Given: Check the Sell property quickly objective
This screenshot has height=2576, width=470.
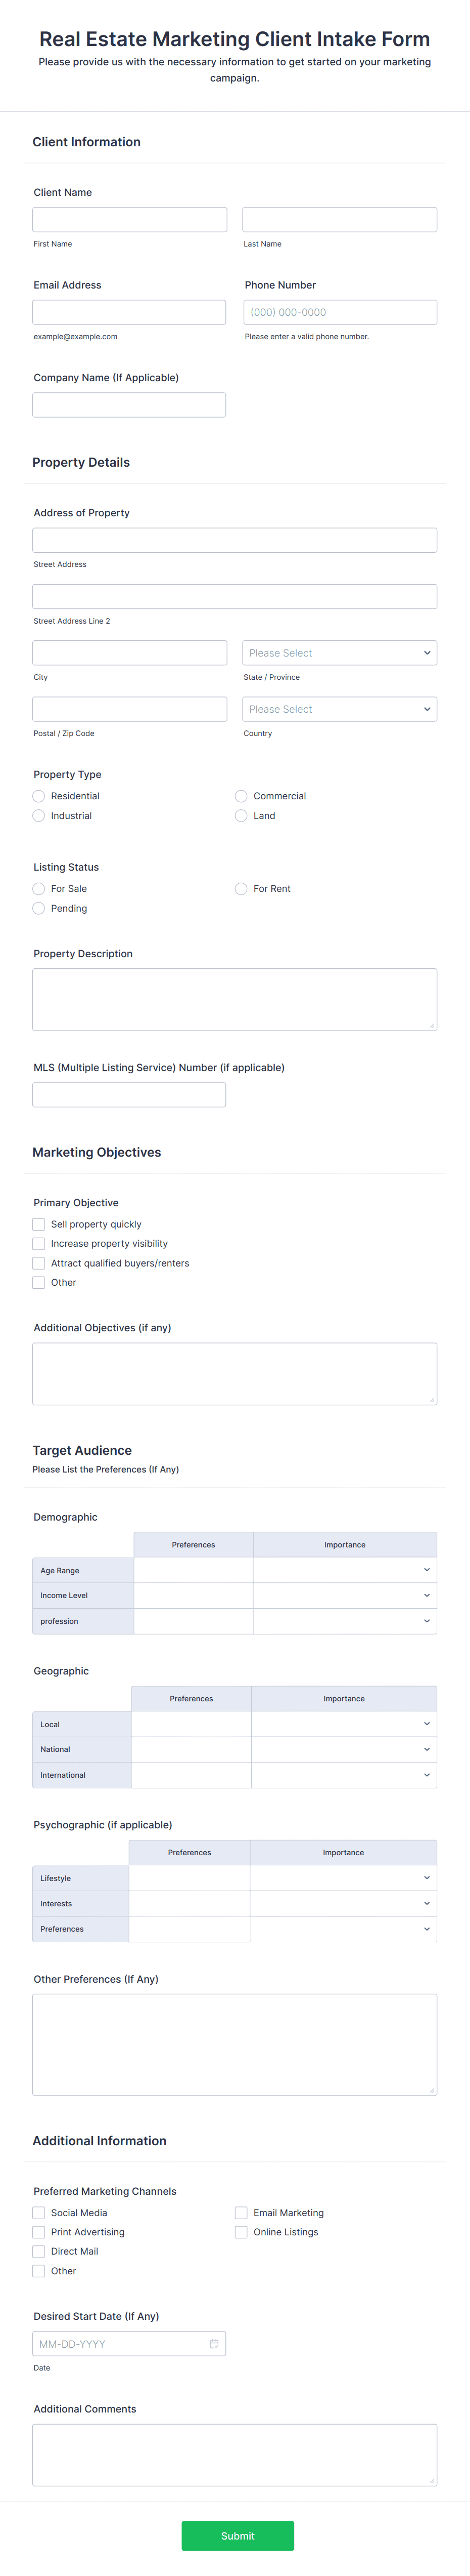Looking at the screenshot, I should [38, 1223].
